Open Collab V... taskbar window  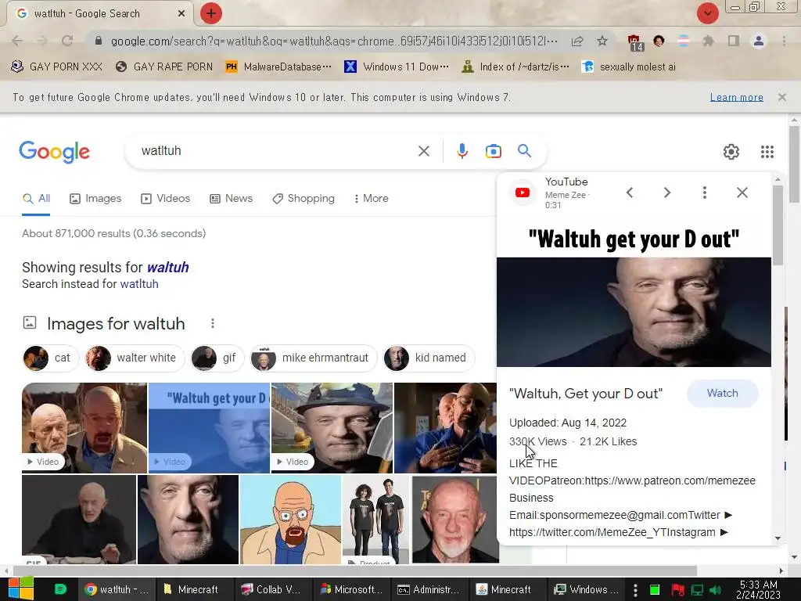click(x=271, y=590)
